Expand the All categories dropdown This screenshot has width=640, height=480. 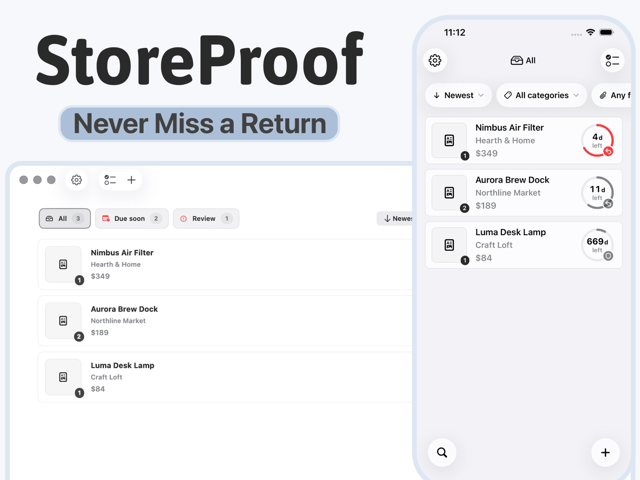[542, 95]
